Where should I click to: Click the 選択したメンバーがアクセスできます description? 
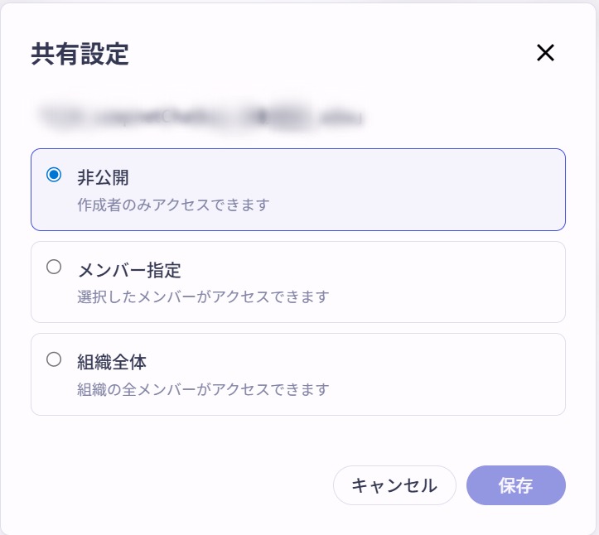(203, 297)
